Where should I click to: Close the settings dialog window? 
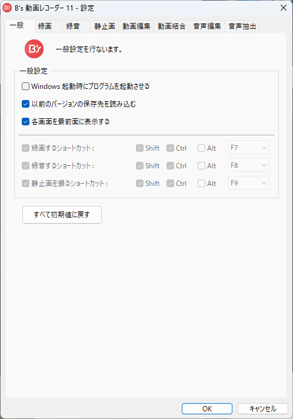point(284,8)
